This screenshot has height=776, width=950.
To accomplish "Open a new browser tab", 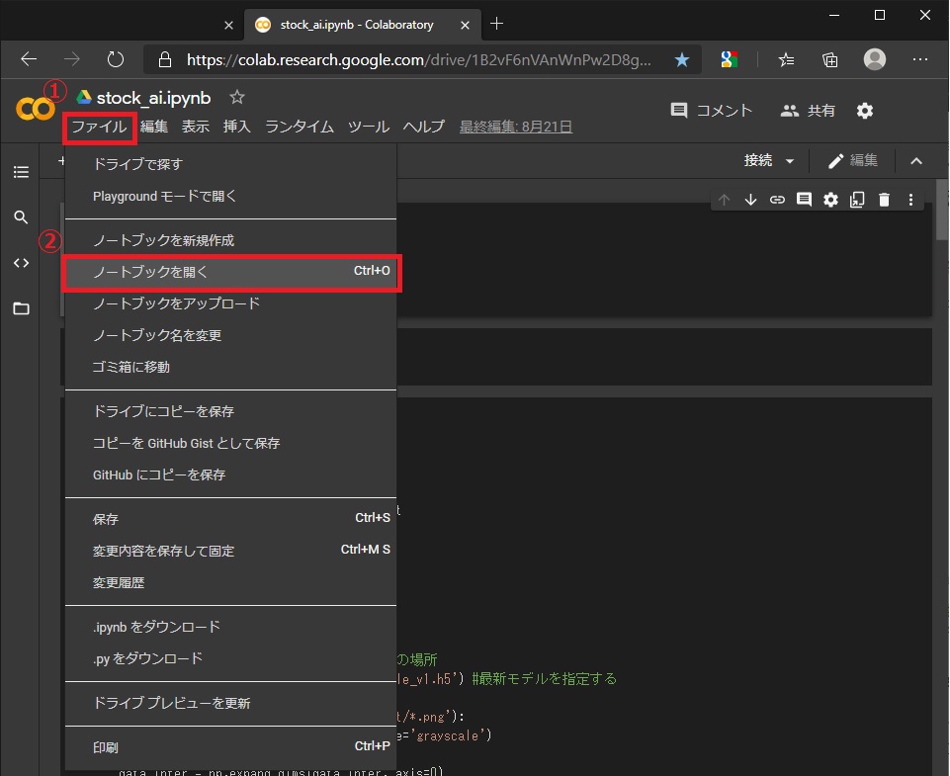I will [x=496, y=24].
